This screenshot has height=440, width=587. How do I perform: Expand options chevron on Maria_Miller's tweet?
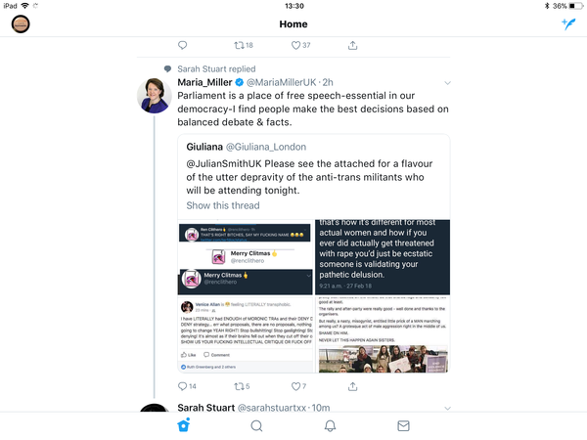tap(447, 83)
